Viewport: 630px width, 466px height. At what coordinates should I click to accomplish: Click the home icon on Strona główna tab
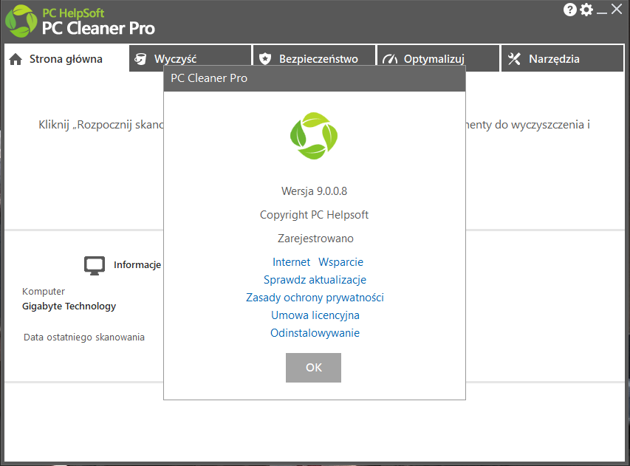point(16,60)
